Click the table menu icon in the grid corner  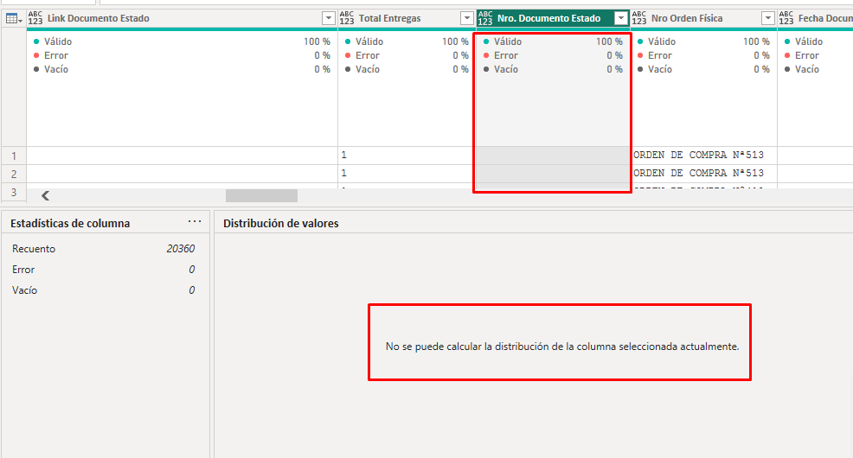coord(13,18)
